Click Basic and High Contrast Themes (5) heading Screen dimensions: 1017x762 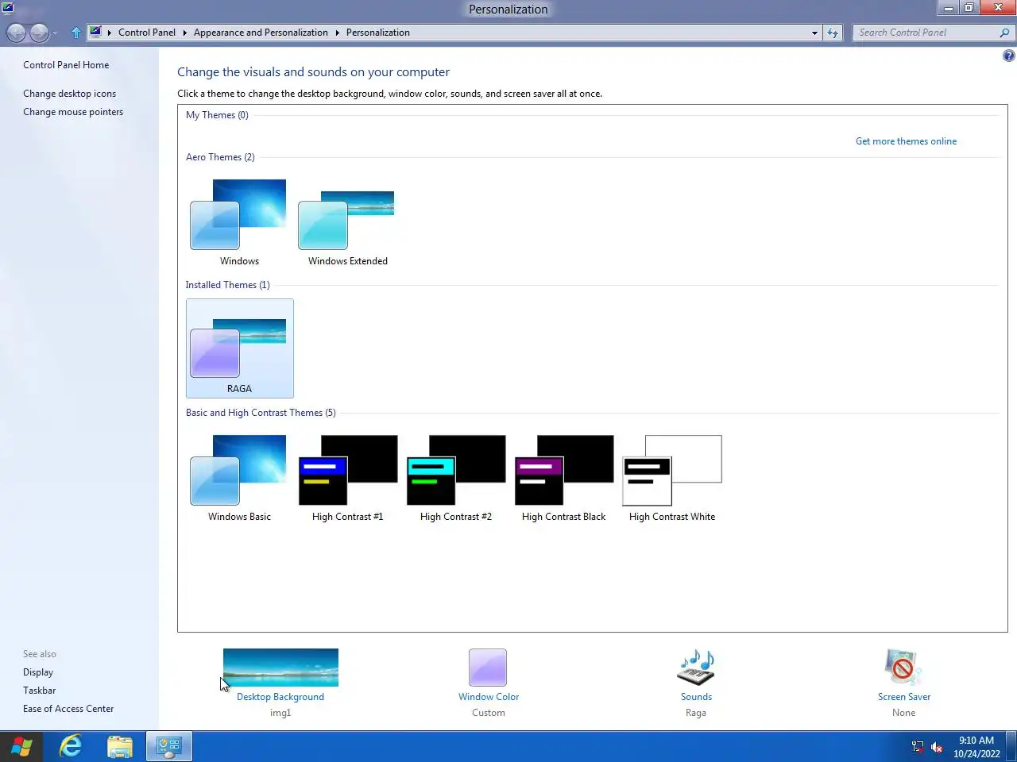coord(261,413)
